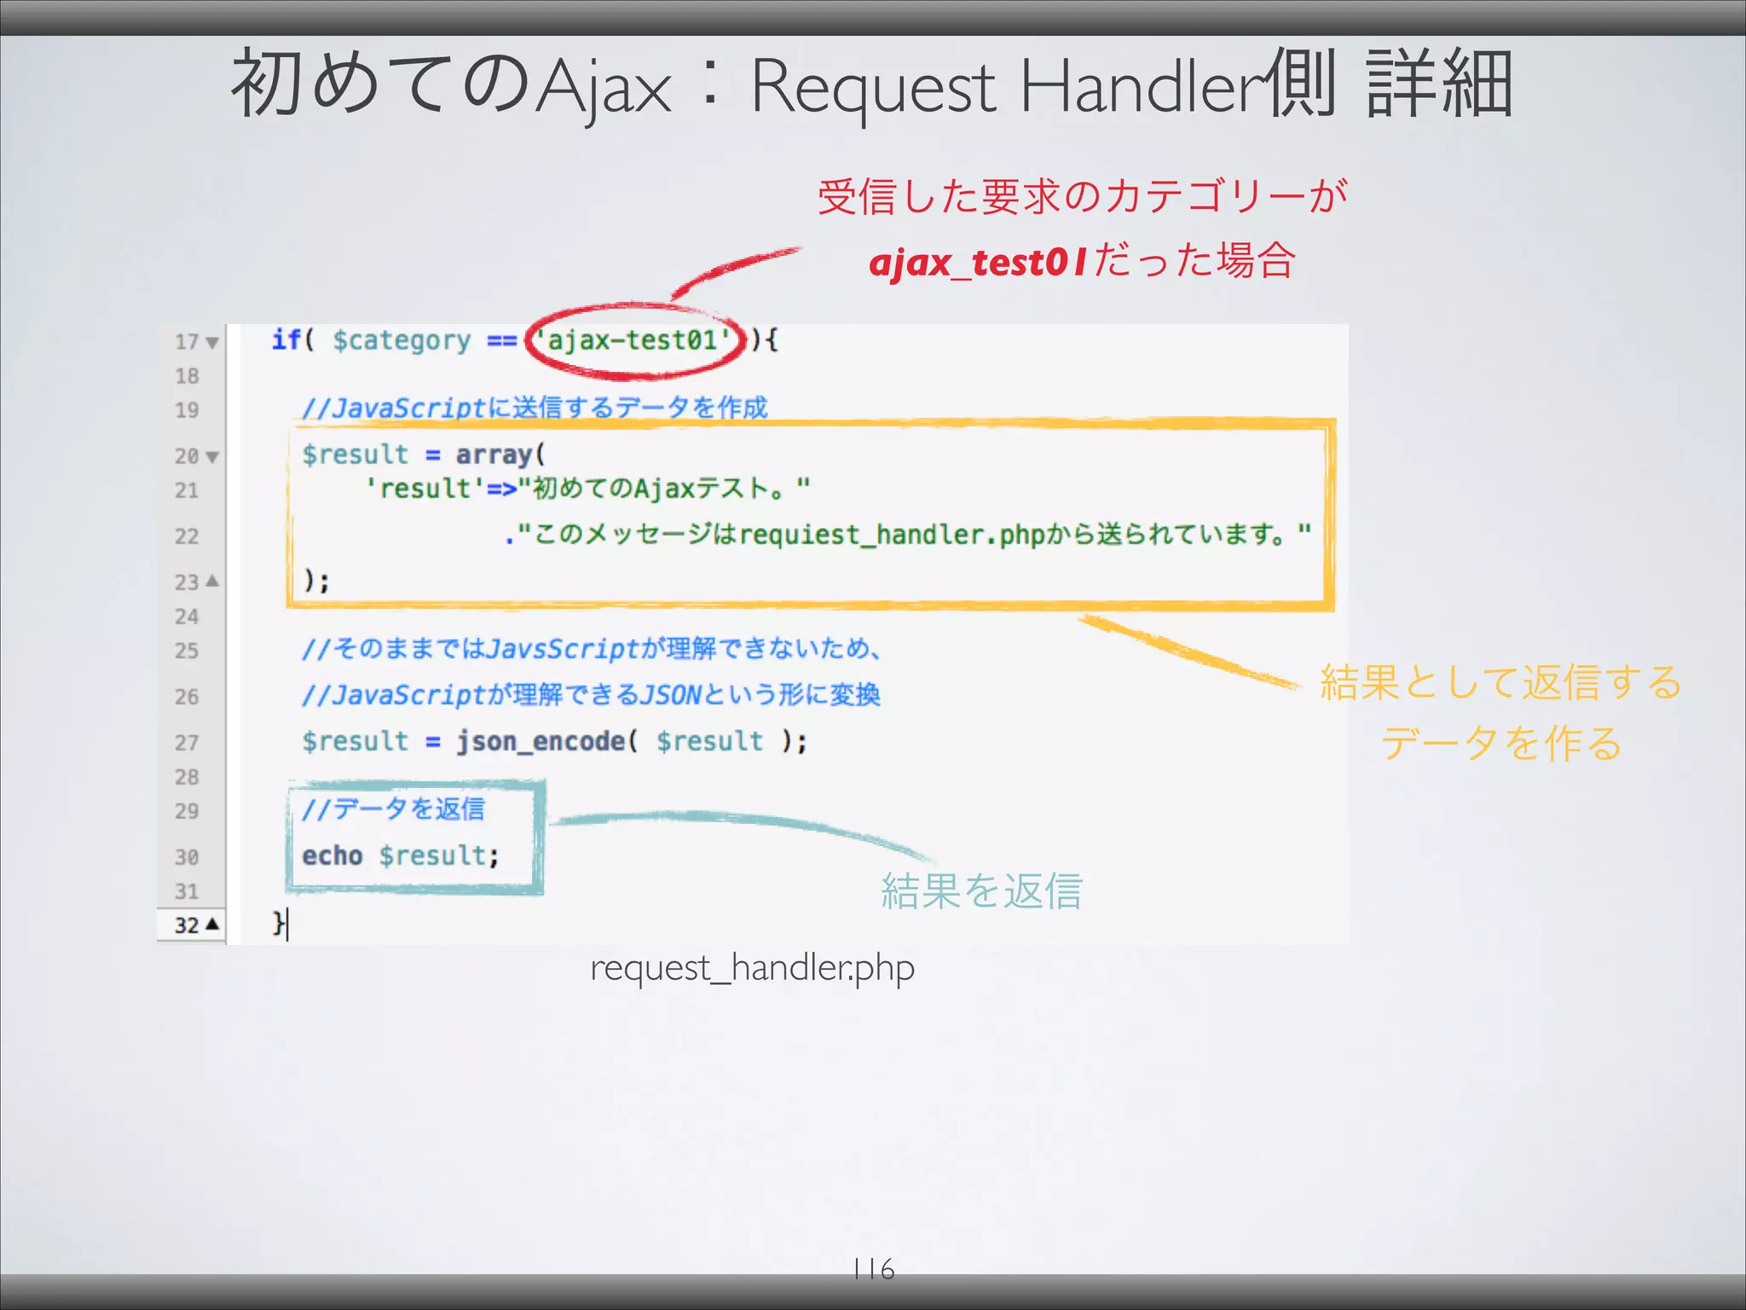The height and width of the screenshot is (1310, 1746).
Task: Click line number 26 in the gutter
Action: point(187,697)
